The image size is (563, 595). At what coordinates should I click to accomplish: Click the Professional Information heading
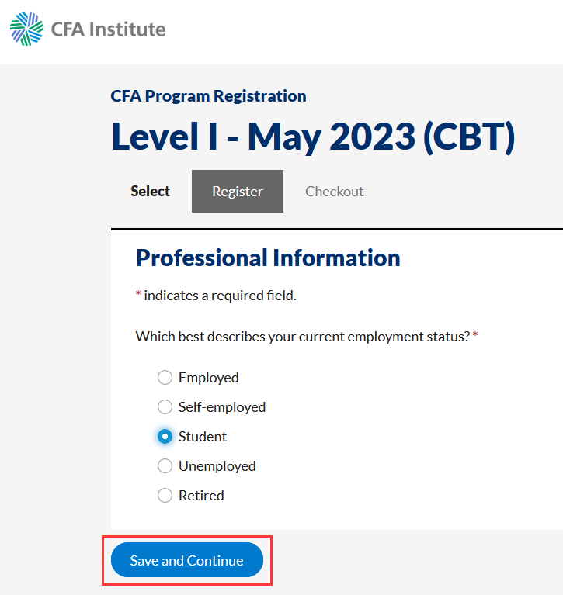(268, 258)
